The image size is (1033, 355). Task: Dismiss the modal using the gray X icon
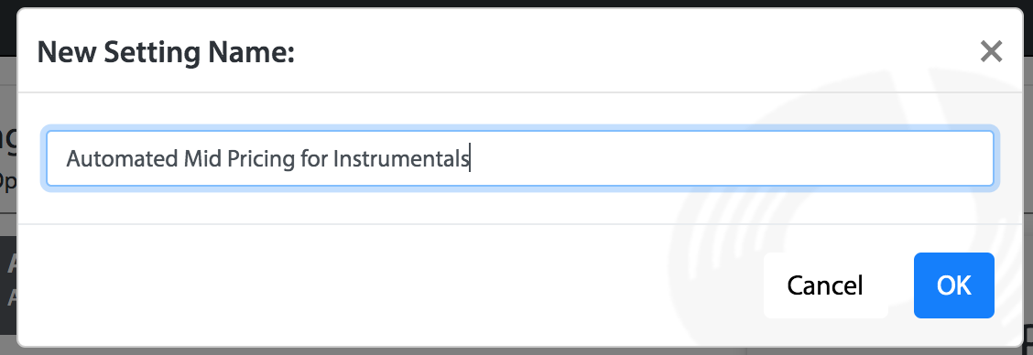tap(991, 51)
